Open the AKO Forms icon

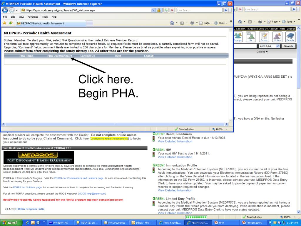click(264, 37)
